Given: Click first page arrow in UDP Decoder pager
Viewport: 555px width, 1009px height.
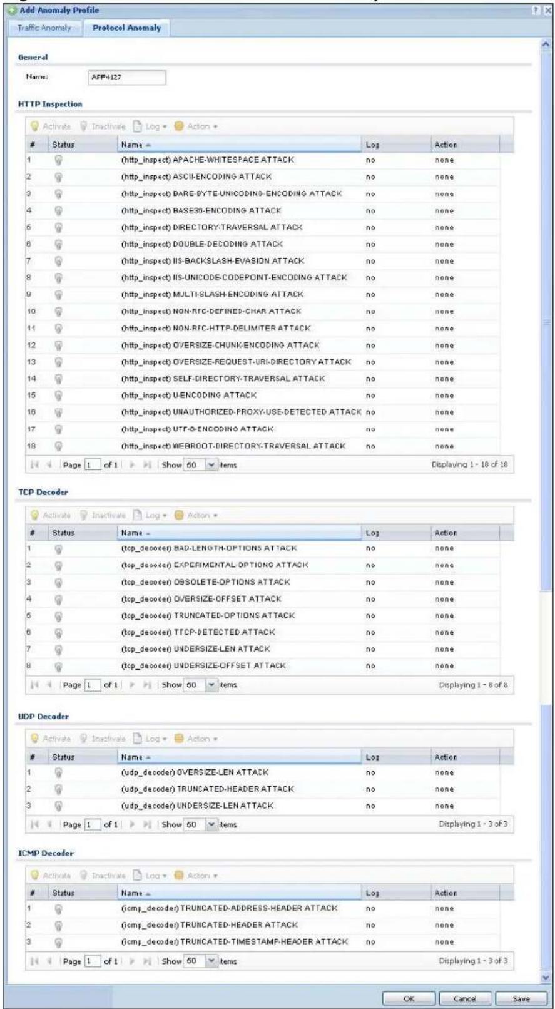Looking at the screenshot, I should (34, 825).
